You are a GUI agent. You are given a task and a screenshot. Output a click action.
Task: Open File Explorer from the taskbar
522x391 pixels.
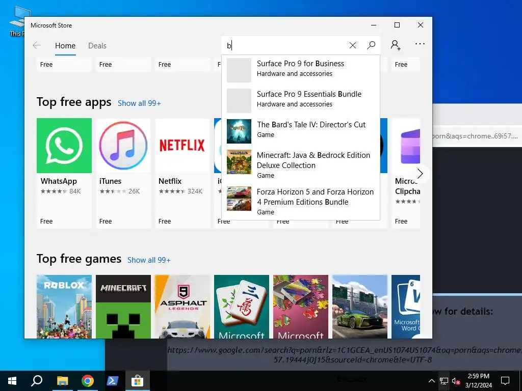62,381
